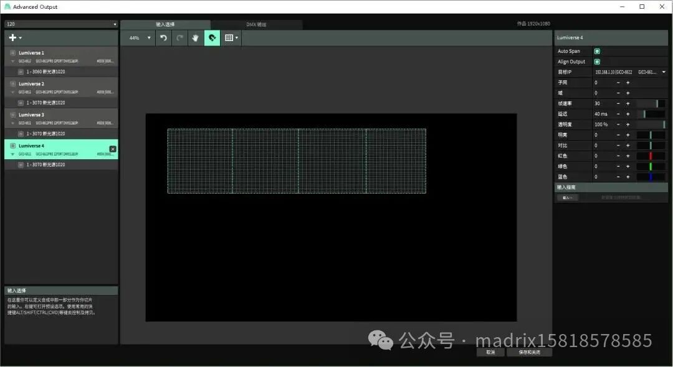Open the grid layout tool
Screen dimensions: 673x367
[228, 38]
